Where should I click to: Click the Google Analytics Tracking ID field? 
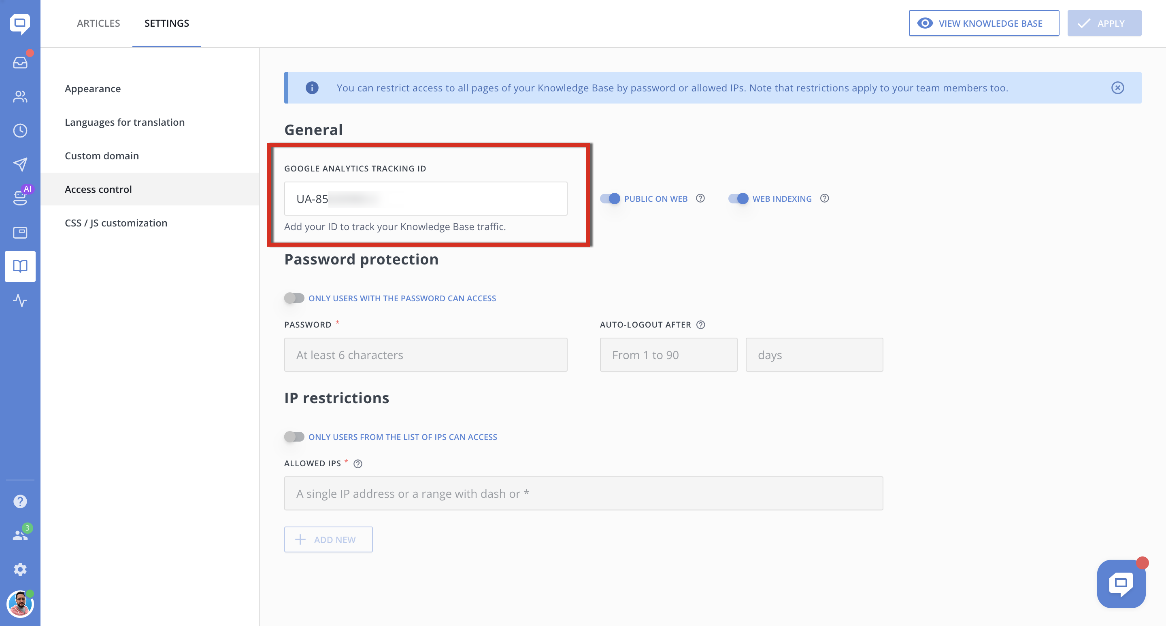[x=426, y=199]
